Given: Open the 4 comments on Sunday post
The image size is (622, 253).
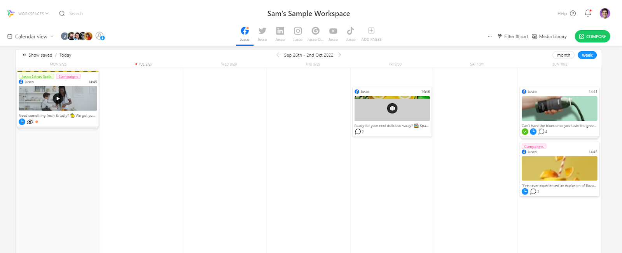Looking at the screenshot, I should [x=543, y=132].
